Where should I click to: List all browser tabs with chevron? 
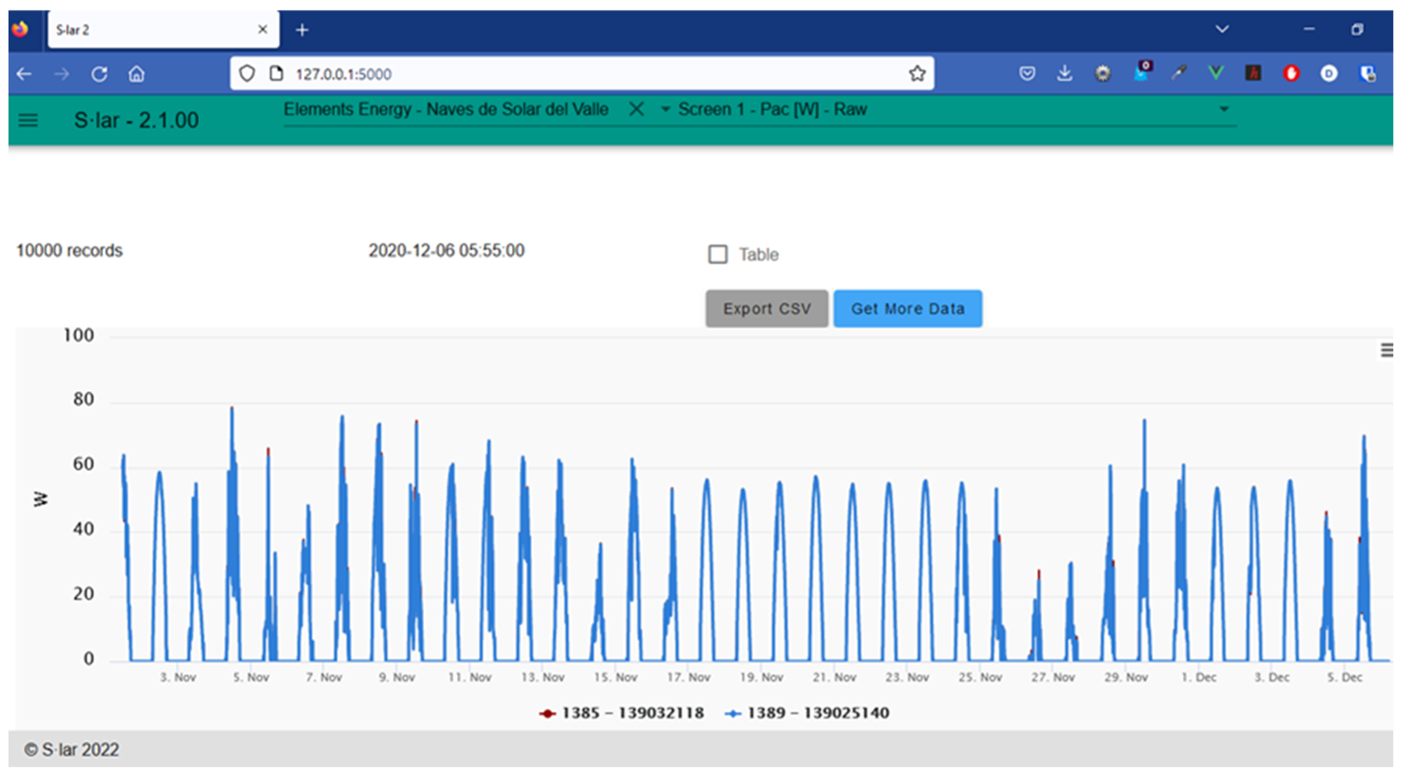[x=1222, y=29]
